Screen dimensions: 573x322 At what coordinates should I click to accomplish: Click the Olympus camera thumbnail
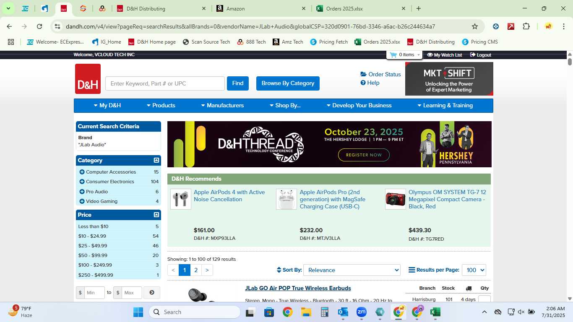coord(396,199)
